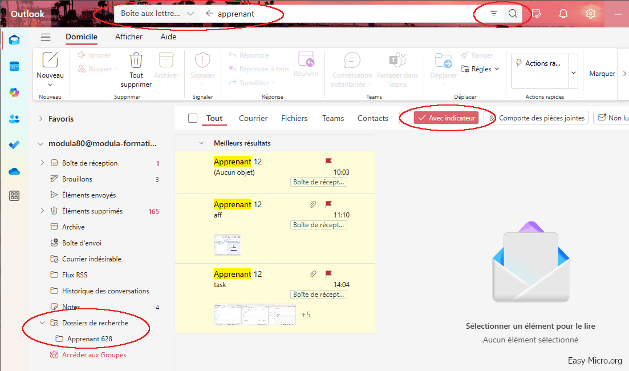Open the Apprenant 12 message from 10:03
Viewport: 629px width, 371px height.
coord(275,172)
